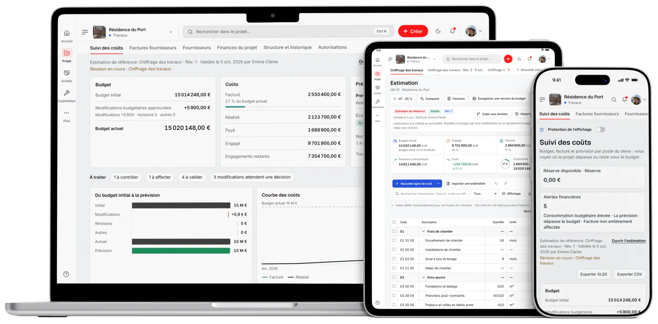Open the tablet notification bell
The image size is (658, 324).
(x=530, y=59)
